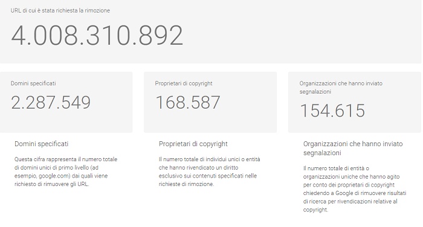Click the 'richiesto di rimuovere gli URL' line
423x227 pixels.
tap(52, 184)
